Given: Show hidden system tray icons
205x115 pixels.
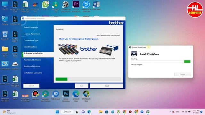Looking at the screenshot, I should (170, 112).
